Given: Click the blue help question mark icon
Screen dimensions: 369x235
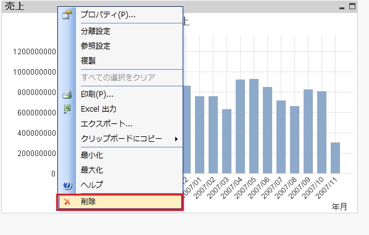Looking at the screenshot, I should 67,185.
